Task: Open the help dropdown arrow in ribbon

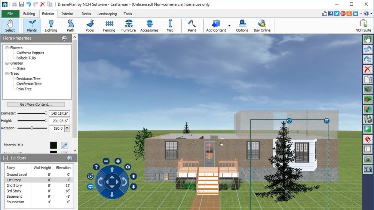Action: pos(371,14)
